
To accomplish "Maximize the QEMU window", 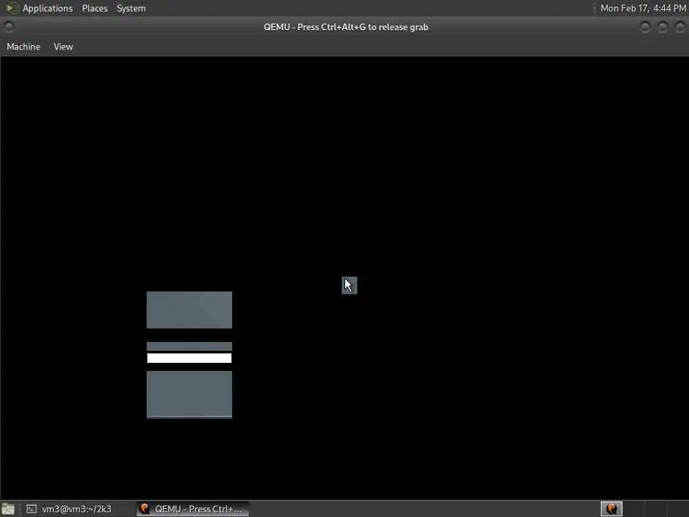I will click(x=663, y=27).
